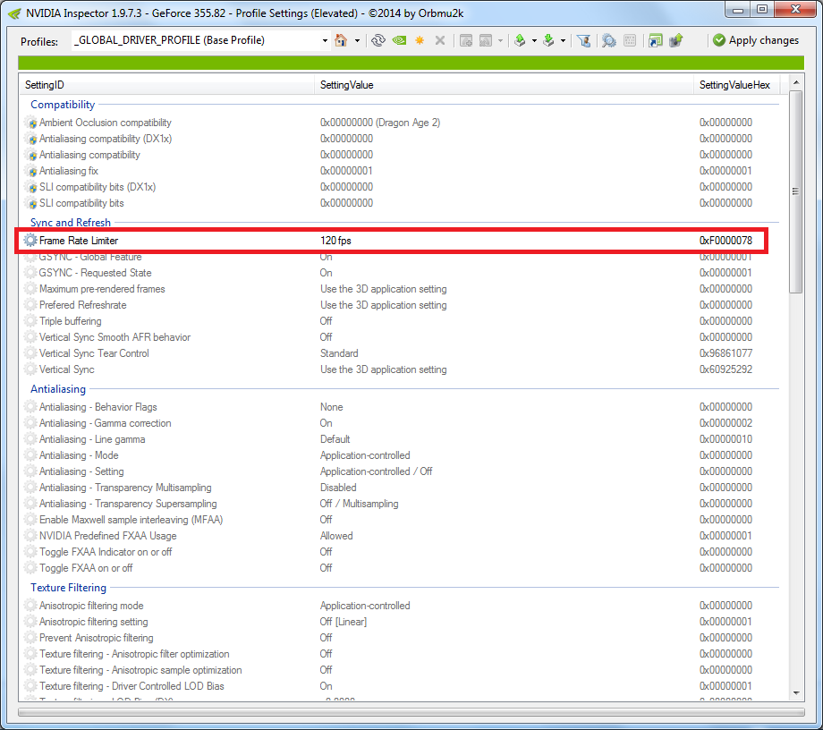
Task: Select the Antialiasing - Gamma correction setting
Action: (x=105, y=423)
